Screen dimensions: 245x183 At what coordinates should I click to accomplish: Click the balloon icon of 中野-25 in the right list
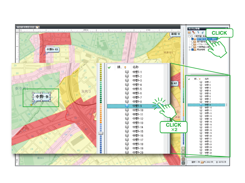[x=201, y=150]
